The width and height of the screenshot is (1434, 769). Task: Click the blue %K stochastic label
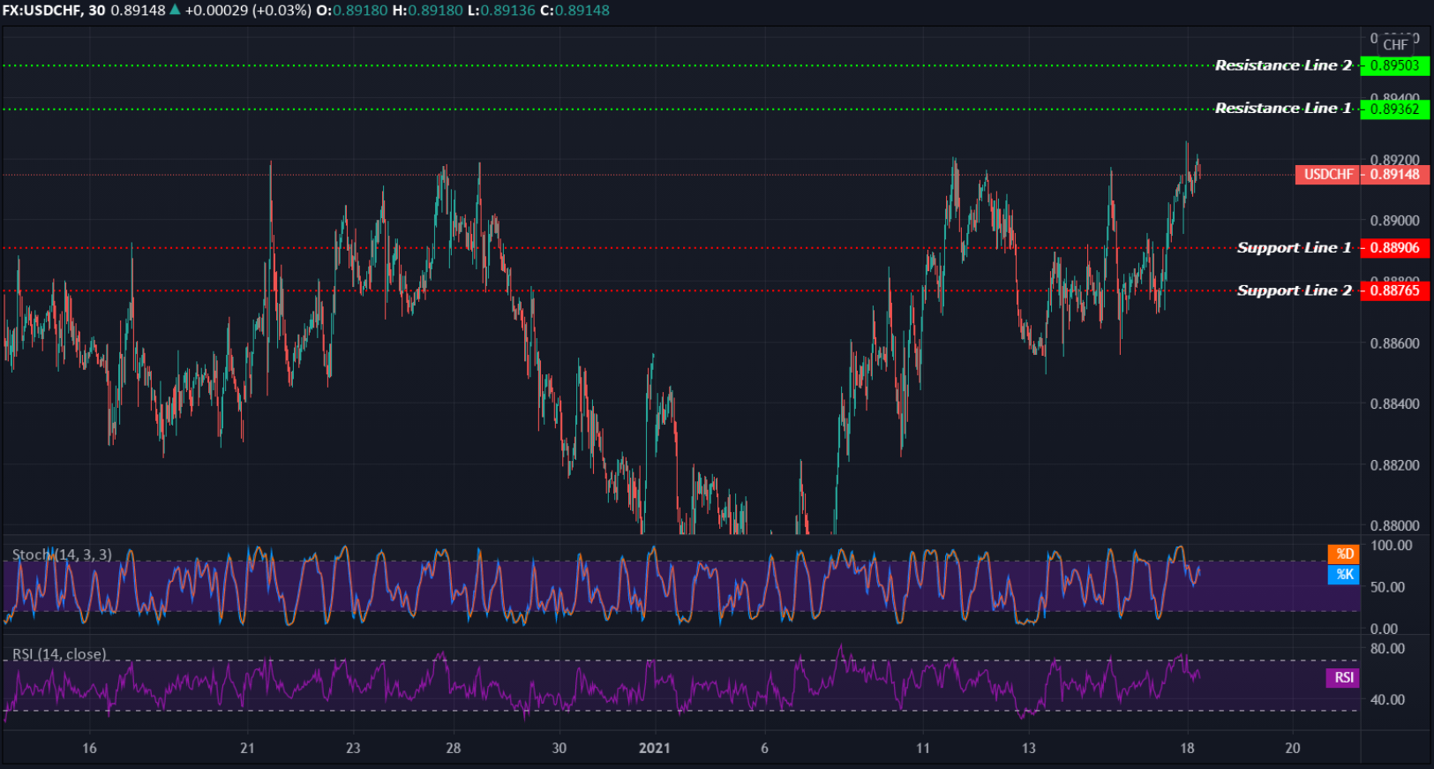click(x=1344, y=574)
